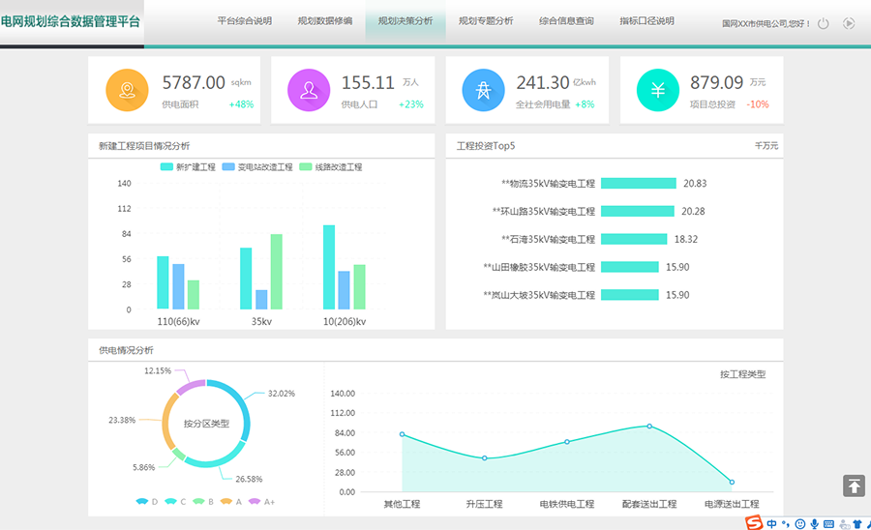This screenshot has width=871, height=530.
Task: Click the purple 供电人口 user icon
Action: pos(309,91)
